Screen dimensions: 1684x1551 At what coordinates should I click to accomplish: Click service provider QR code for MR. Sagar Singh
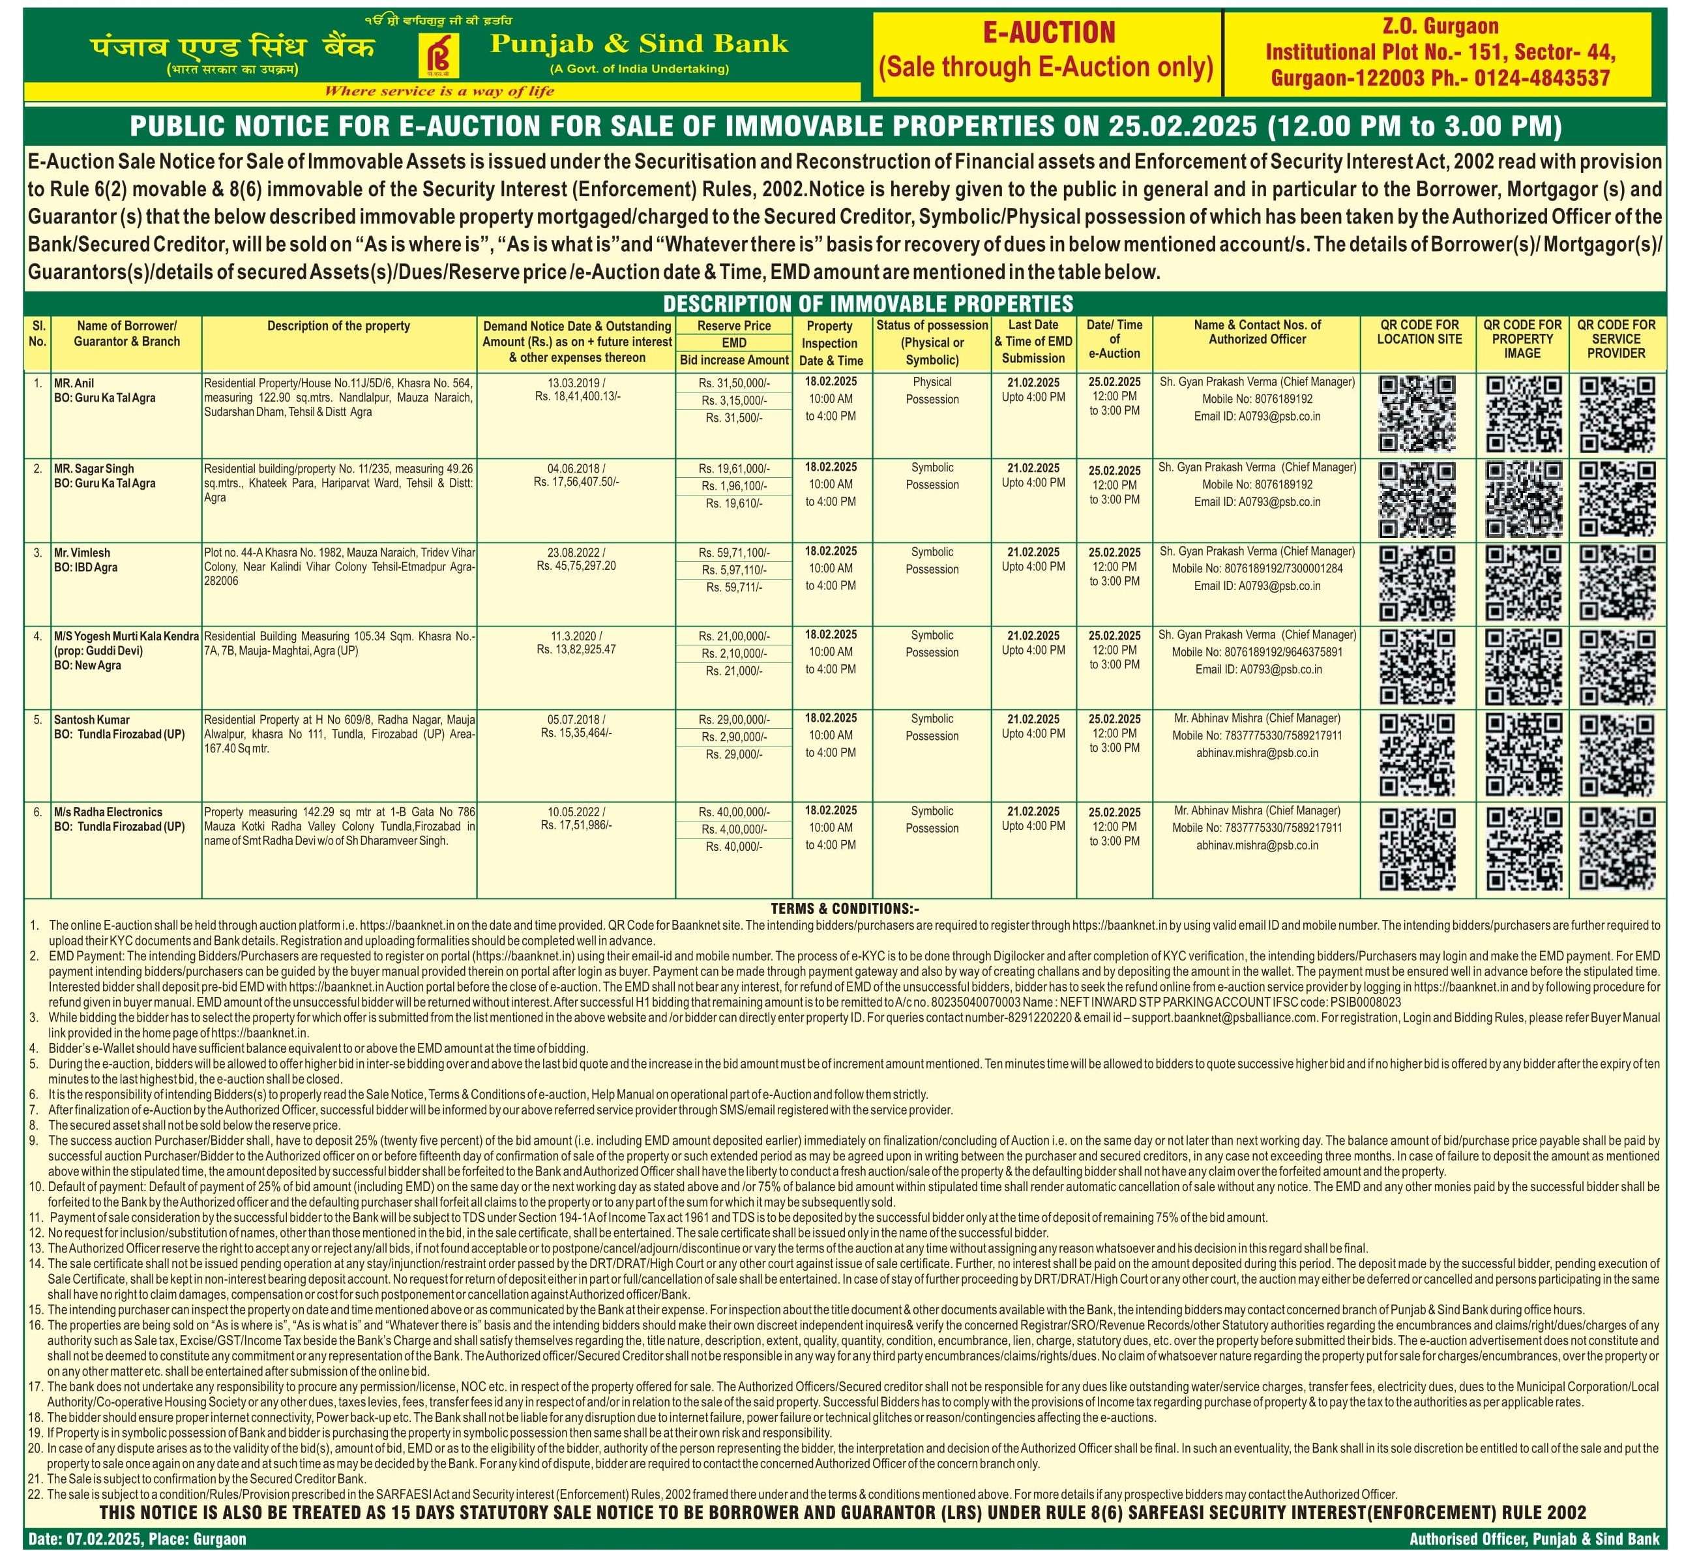tap(1617, 500)
